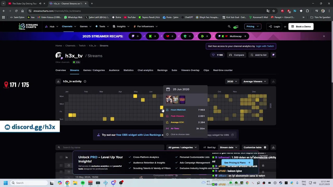This screenshot has width=333, height=187.
Task: Open the Real-time counter tab
Action: coord(223,70)
